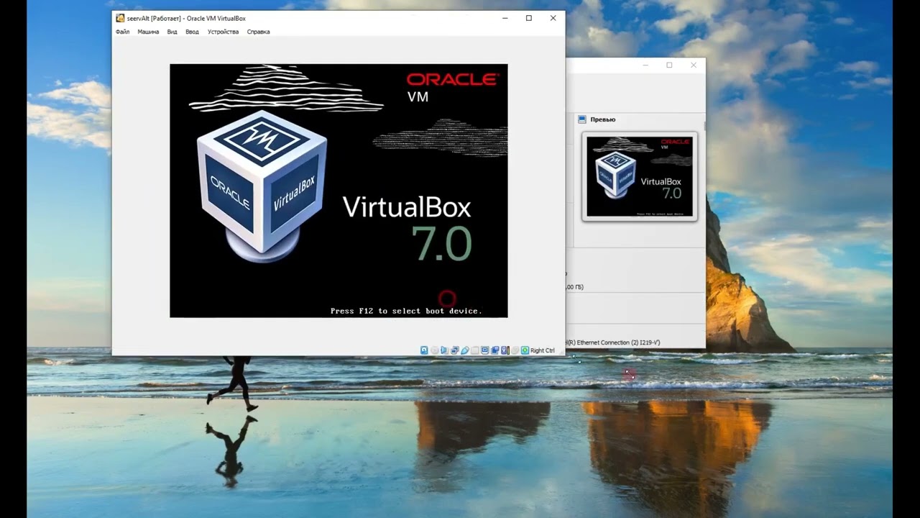Viewport: 920px width, 518px height.
Task: Click the VirtualBox icon in seervAlt title bar
Action: [120, 18]
